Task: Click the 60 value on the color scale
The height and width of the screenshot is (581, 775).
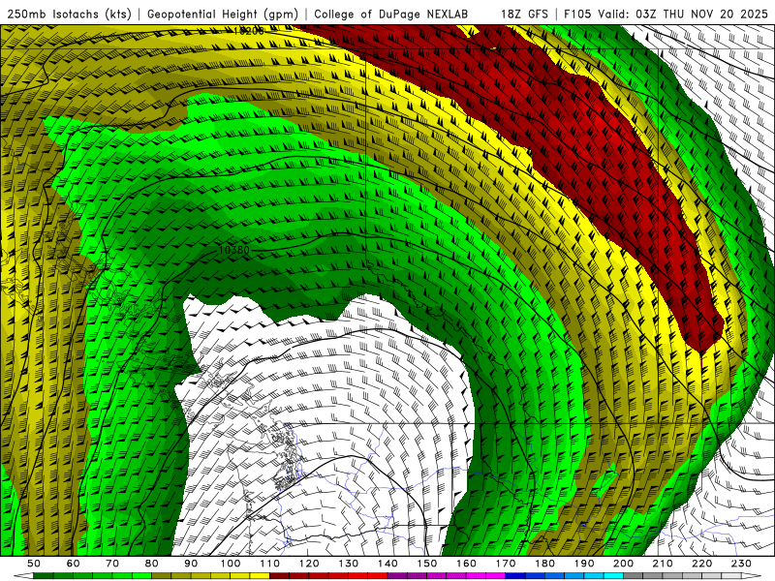Action: click(74, 564)
